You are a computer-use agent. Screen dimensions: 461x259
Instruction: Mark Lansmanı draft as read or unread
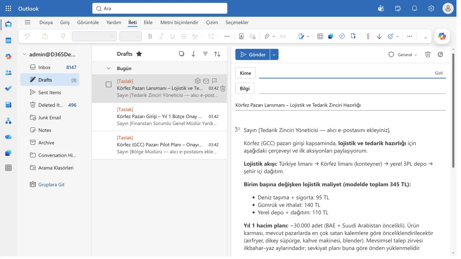(x=206, y=81)
